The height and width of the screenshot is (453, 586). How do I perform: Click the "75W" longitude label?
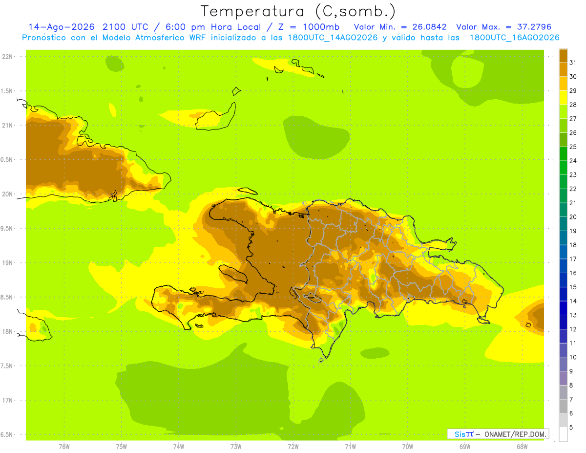pos(122,447)
